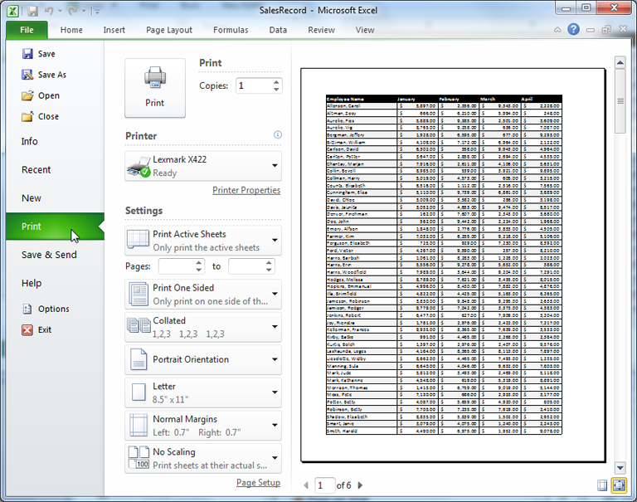
Task: Click the large Print button
Action: [x=154, y=88]
